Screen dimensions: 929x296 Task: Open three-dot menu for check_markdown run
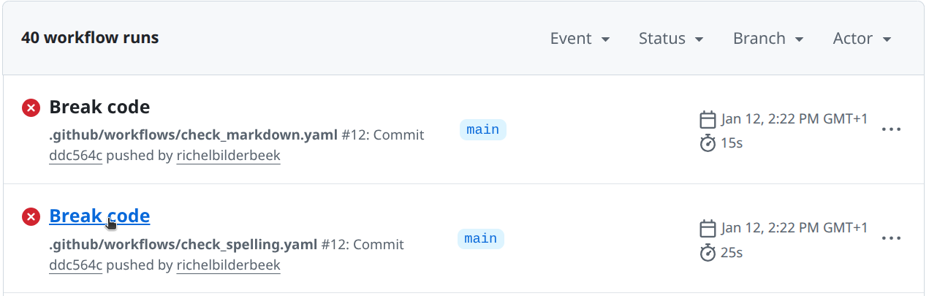(891, 129)
